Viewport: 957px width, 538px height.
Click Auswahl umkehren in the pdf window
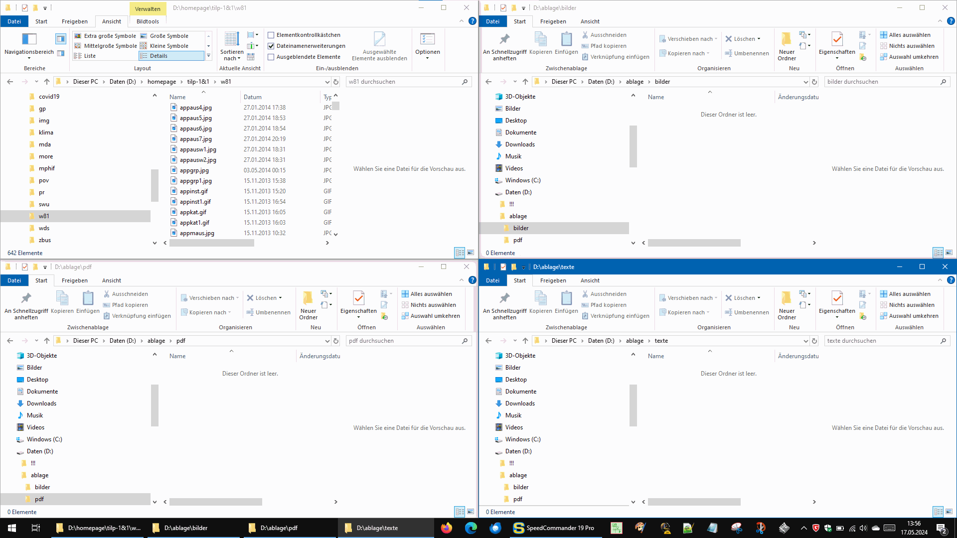coord(435,316)
